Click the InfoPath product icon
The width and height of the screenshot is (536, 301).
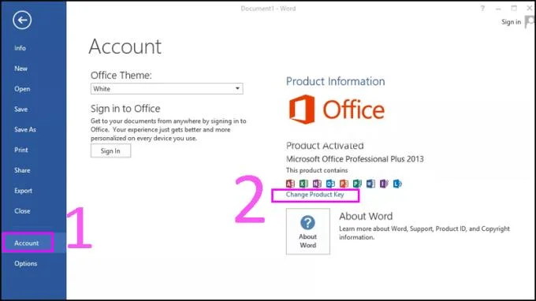tap(384, 184)
